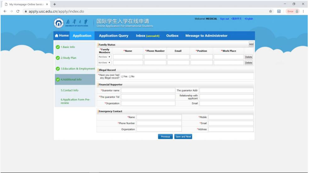Click the Sign out link
The image size is (309, 173).
pyautogui.click(x=224, y=19)
